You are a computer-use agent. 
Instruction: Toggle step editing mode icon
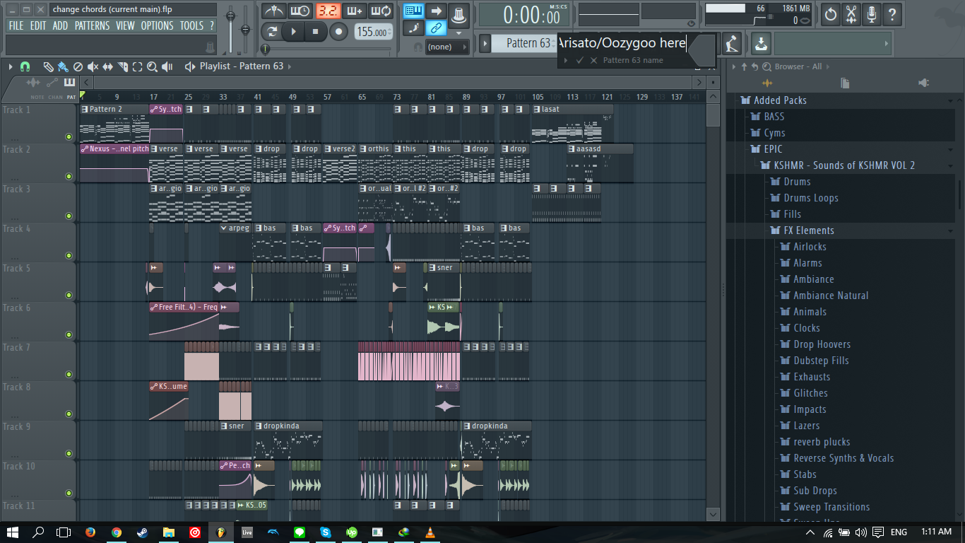pyautogui.click(x=413, y=28)
